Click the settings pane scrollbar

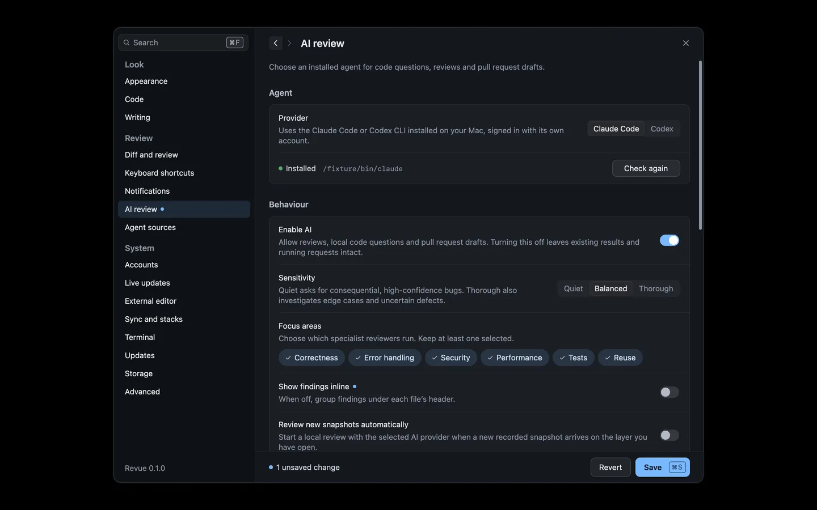tap(701, 145)
